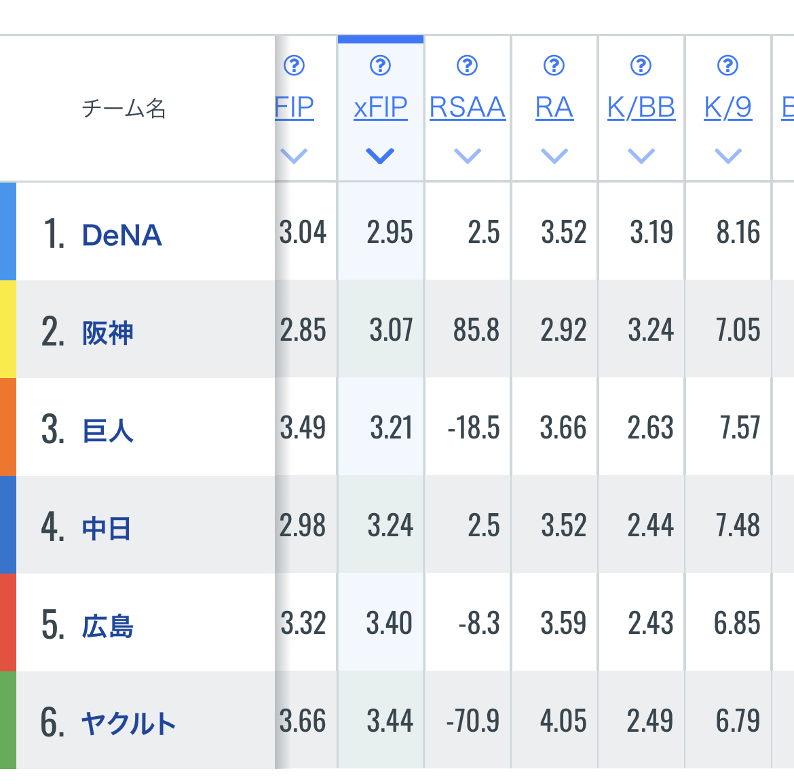Sort by K/9 using its chevron
This screenshot has width=794, height=784.
pos(727,156)
